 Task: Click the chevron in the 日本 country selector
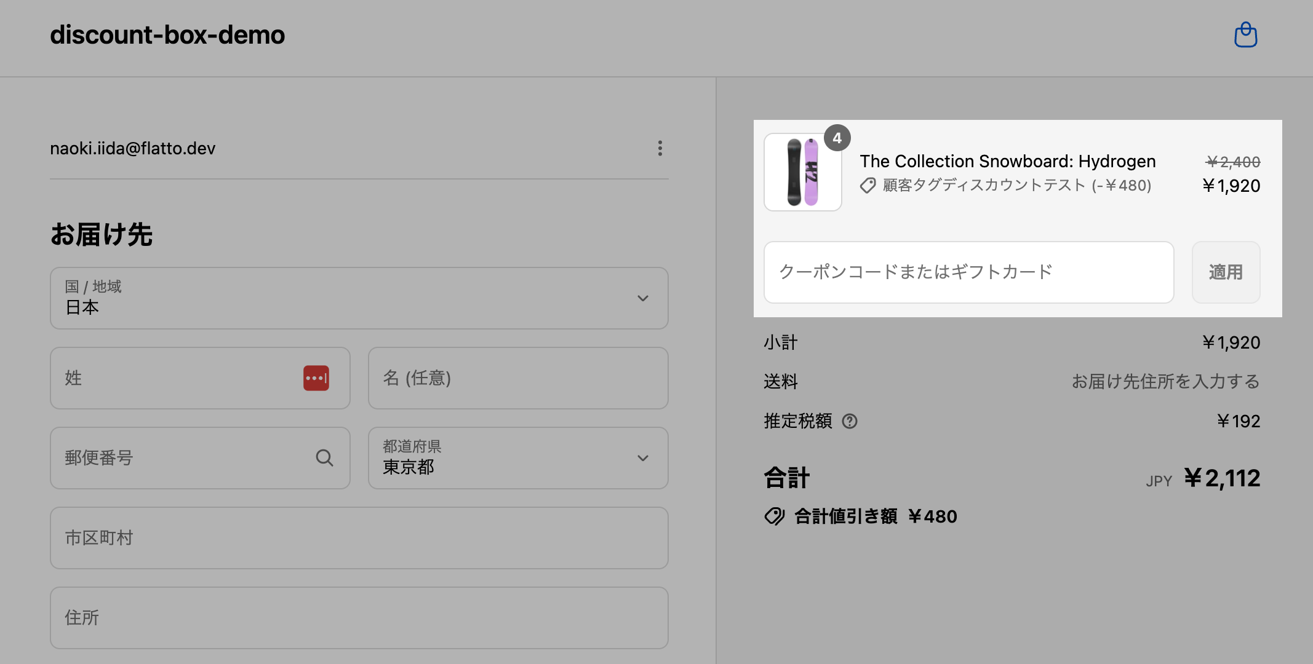(x=643, y=298)
